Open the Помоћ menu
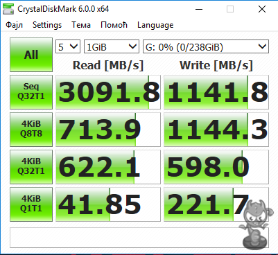Screen dimensions: 278x255 point(114,25)
